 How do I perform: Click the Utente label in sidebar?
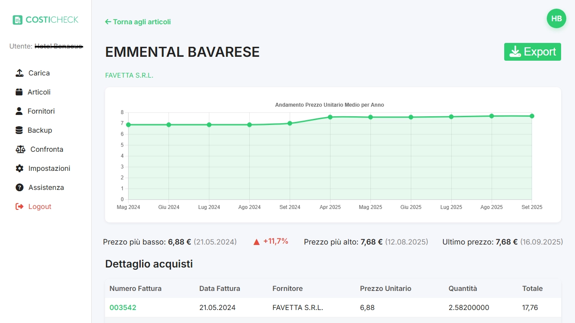pyautogui.click(x=21, y=46)
